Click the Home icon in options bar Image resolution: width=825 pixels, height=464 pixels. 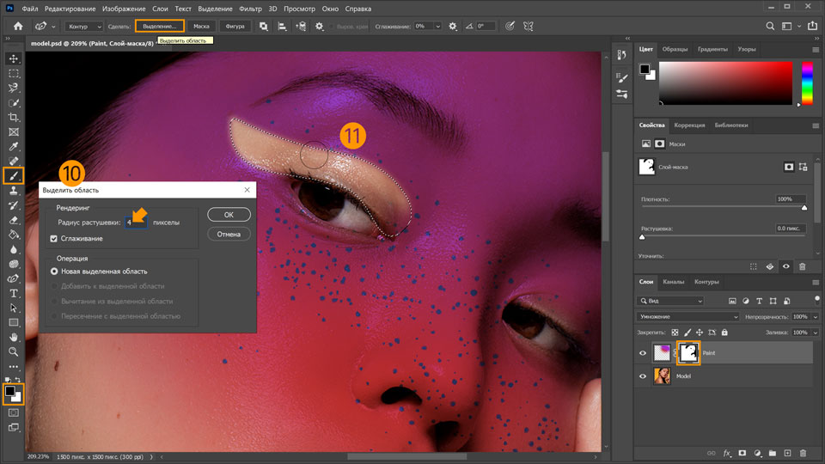pyautogui.click(x=18, y=27)
